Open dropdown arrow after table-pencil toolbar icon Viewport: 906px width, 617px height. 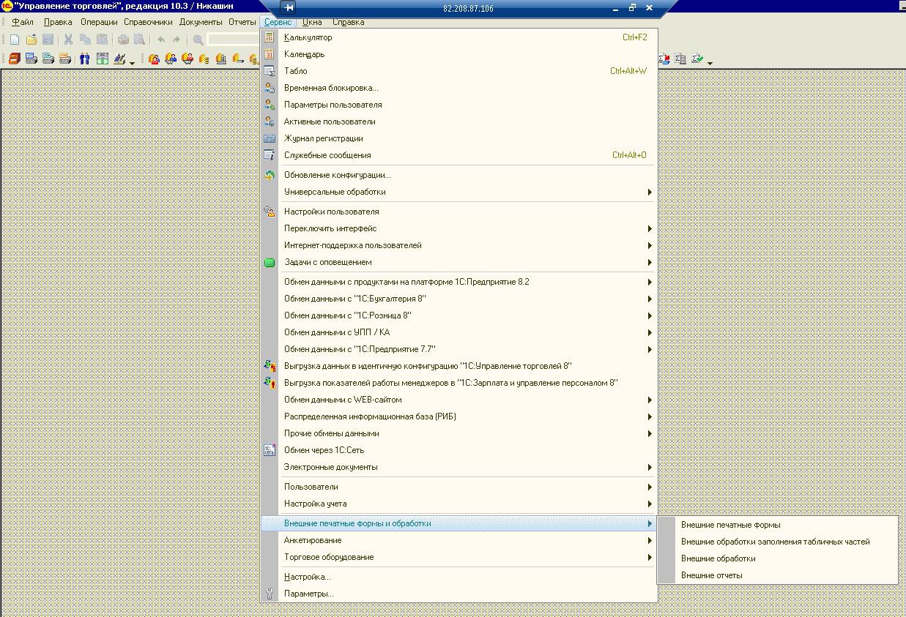(x=133, y=63)
